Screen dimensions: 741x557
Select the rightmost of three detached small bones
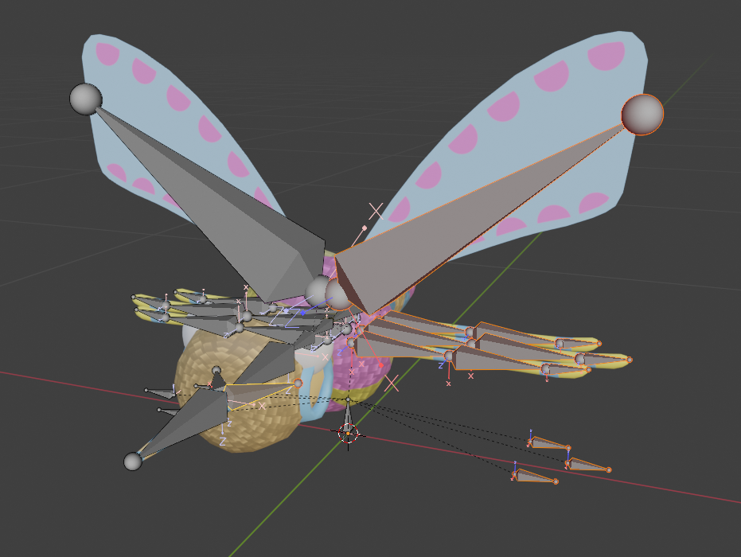[588, 465]
